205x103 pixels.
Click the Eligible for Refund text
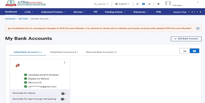pyautogui.click(x=39, y=79)
